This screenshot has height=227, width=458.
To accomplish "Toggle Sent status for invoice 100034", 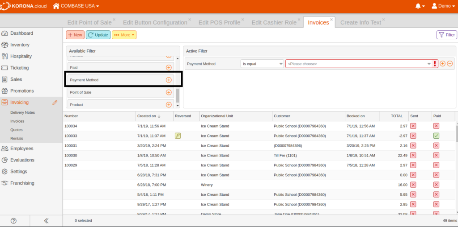I will coord(413,126).
